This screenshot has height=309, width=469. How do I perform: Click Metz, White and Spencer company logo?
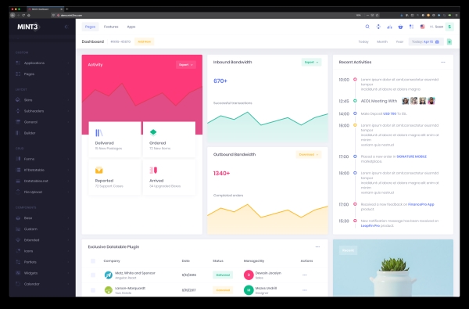[x=109, y=275]
